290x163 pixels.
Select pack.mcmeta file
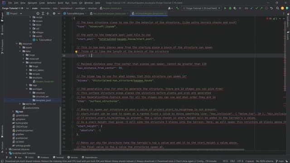click(x=32, y=108)
